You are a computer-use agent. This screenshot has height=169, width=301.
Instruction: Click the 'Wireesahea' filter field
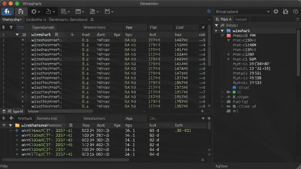tap(102, 27)
